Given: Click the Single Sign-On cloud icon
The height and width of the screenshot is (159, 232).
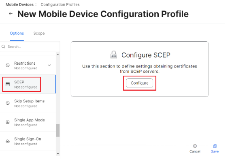Looking at the screenshot, I should coord(8,141).
